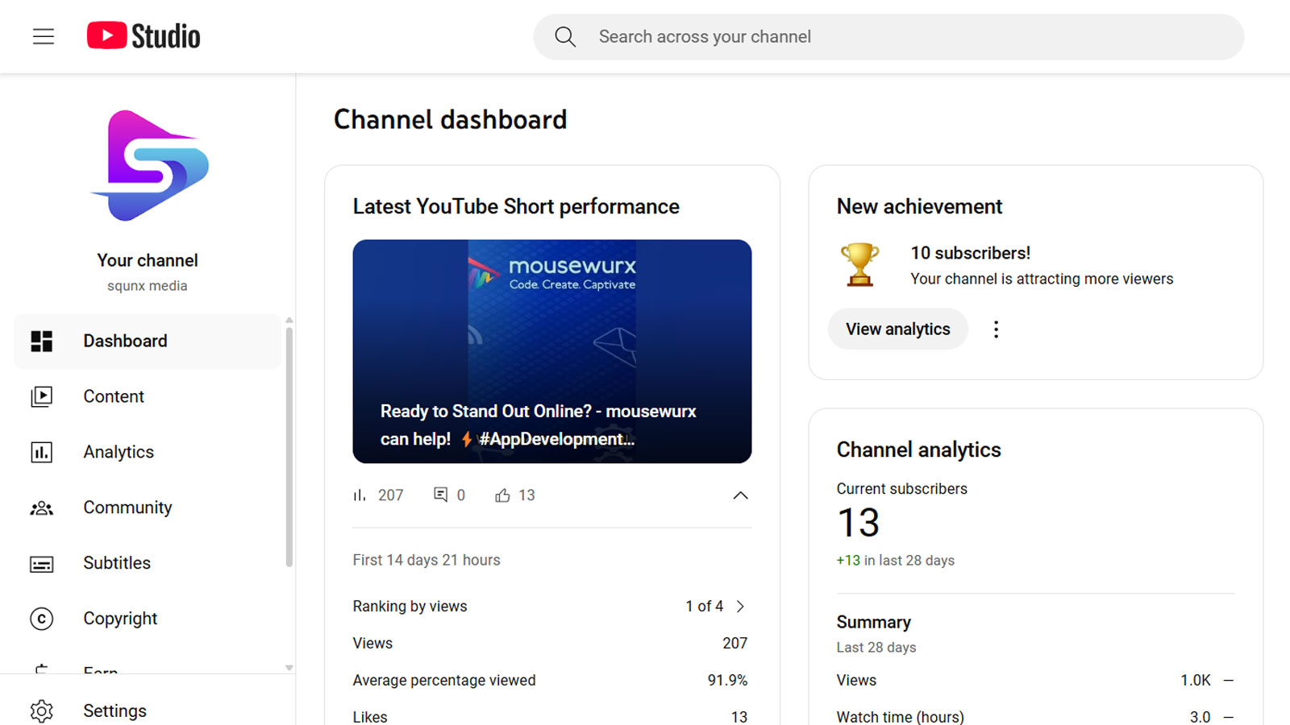Click the 1.0K views value
Screen dimensions: 1290x725
pos(1196,680)
